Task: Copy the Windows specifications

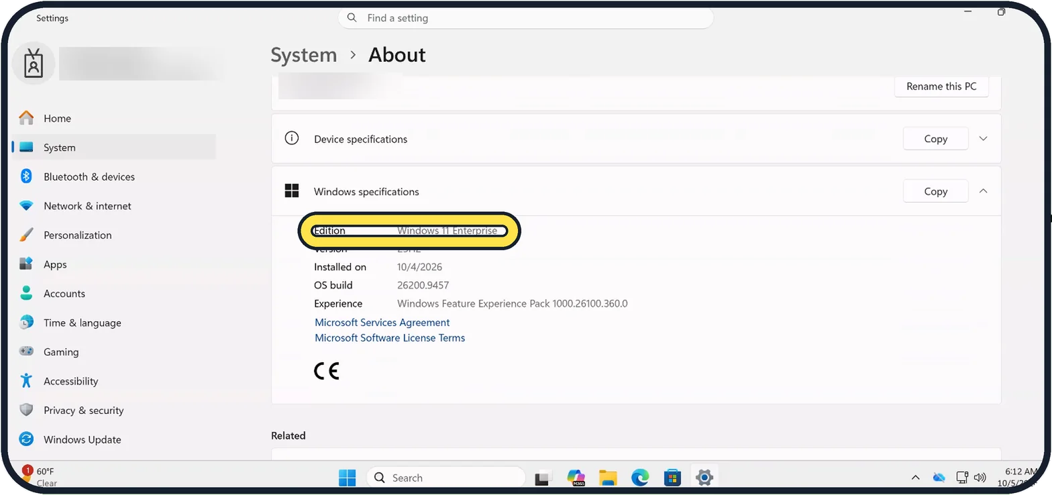Action: pyautogui.click(x=935, y=191)
